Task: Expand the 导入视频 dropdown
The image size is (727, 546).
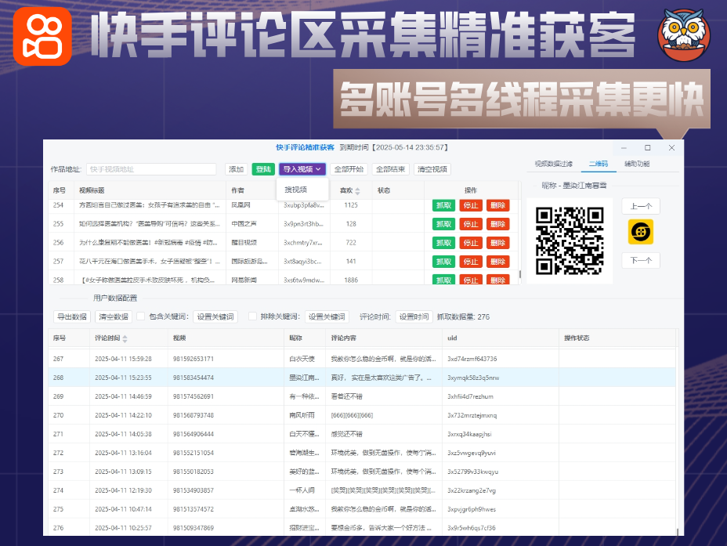Action: (302, 169)
